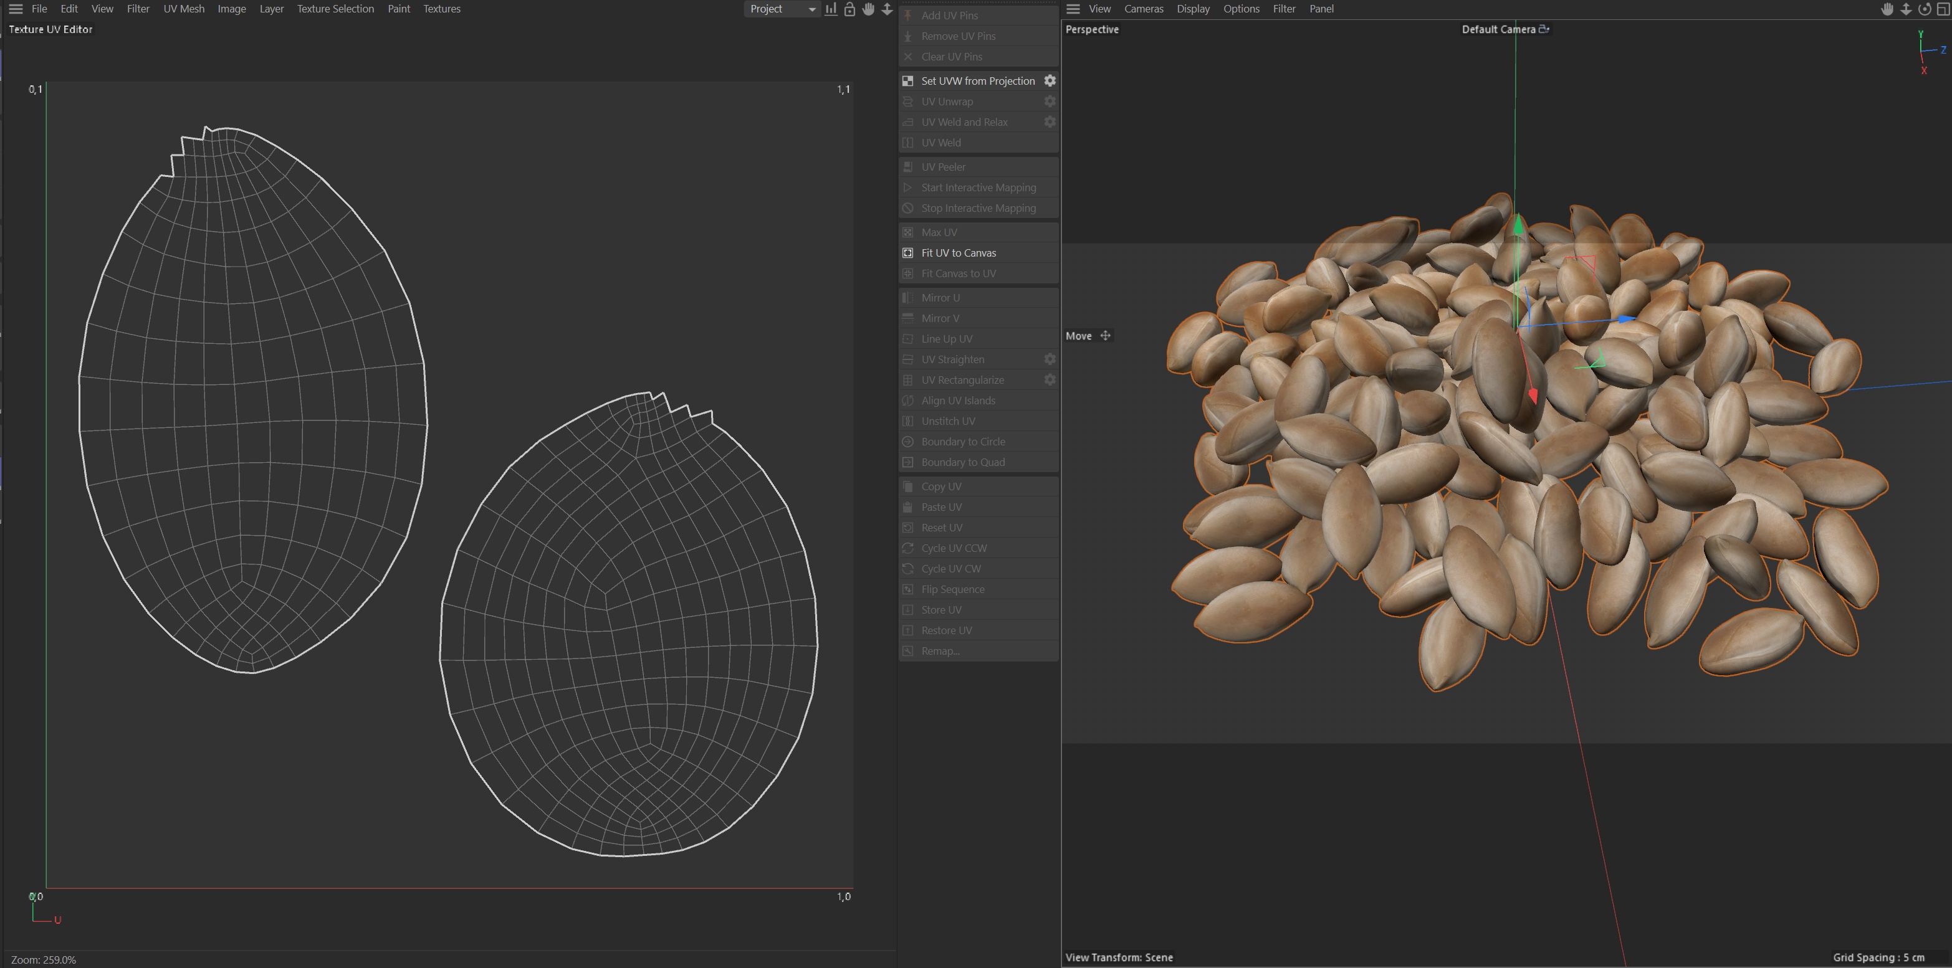Open the UV editor hamburger menu
The height and width of the screenshot is (968, 1952).
click(x=15, y=9)
